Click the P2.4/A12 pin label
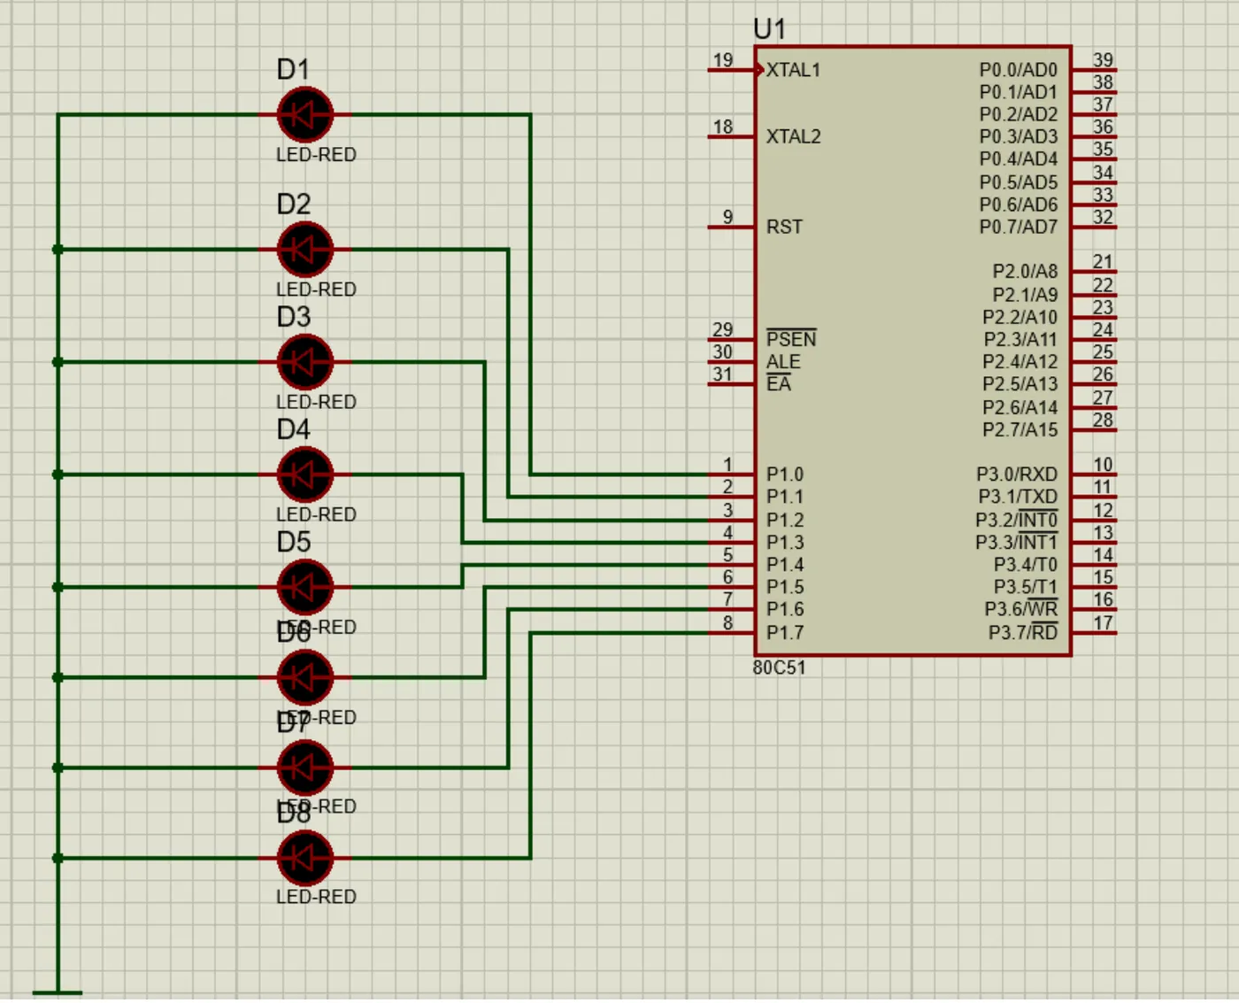Image resolution: width=1239 pixels, height=1003 pixels. [1020, 361]
